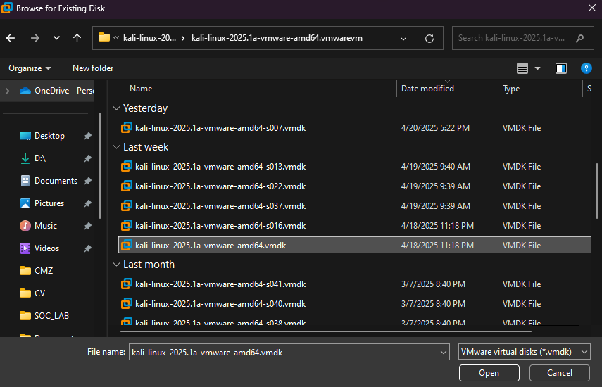Click the File name text field
602x387 pixels.
(284, 352)
